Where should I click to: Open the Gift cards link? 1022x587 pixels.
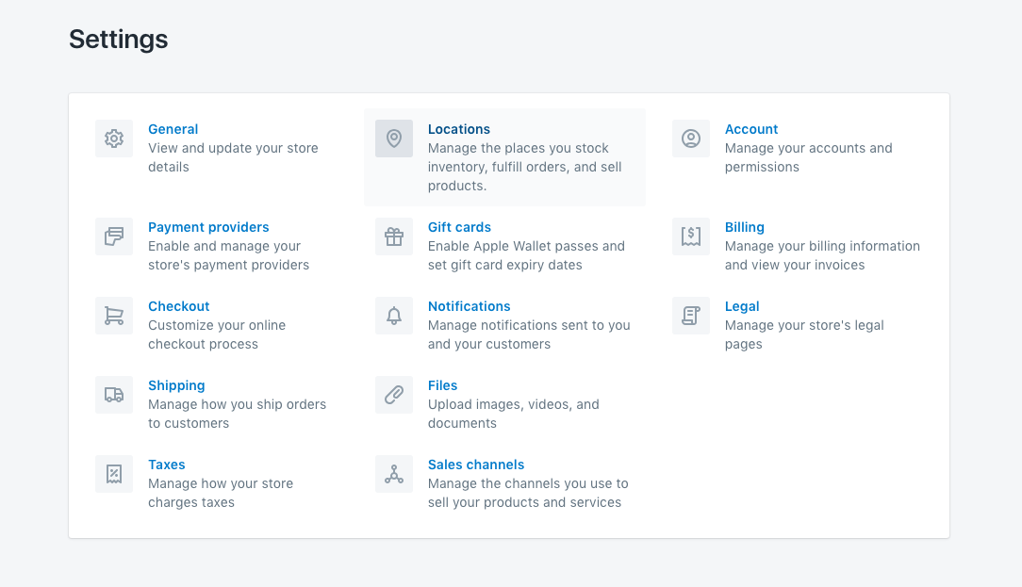459,227
